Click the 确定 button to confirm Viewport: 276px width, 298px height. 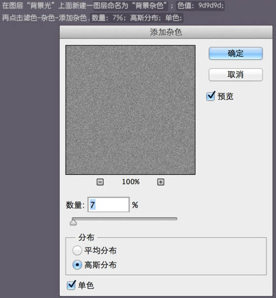point(236,53)
